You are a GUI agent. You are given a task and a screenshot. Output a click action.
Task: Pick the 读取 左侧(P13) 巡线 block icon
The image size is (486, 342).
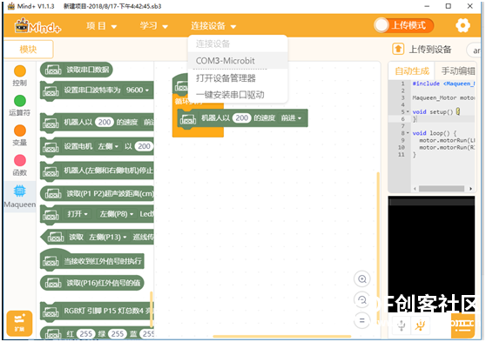click(56, 237)
